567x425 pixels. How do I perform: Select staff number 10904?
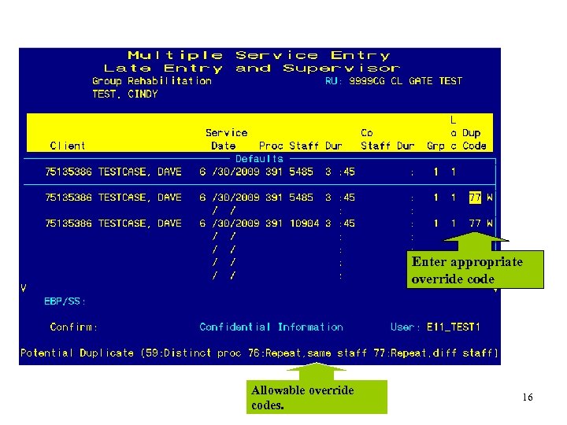click(305, 224)
